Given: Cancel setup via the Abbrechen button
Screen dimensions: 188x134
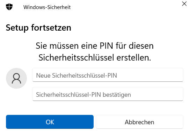Looking at the screenshot, I should tap(139, 122).
